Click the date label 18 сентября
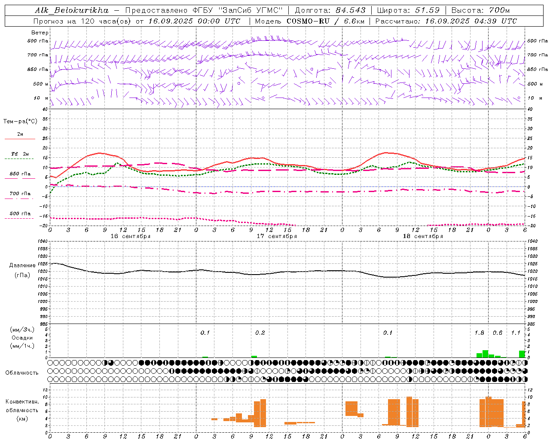 [x=423, y=236]
